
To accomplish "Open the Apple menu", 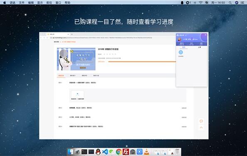I will click(x=5, y=2).
